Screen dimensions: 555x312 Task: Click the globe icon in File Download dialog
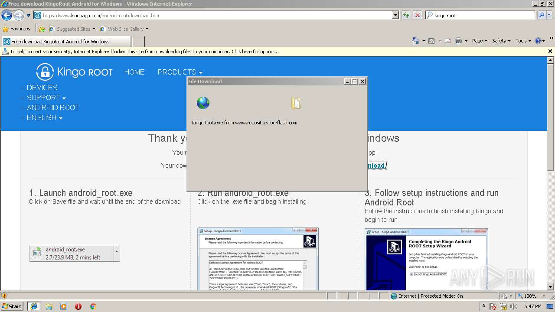203,103
